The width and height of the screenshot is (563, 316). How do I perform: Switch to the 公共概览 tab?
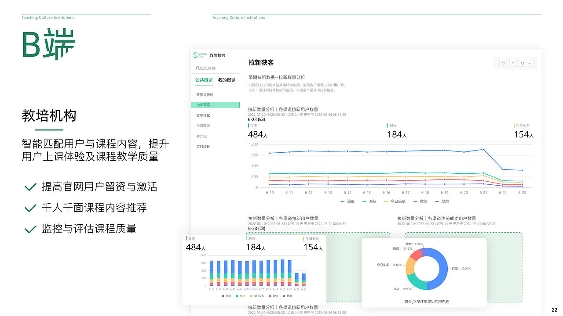(x=204, y=80)
